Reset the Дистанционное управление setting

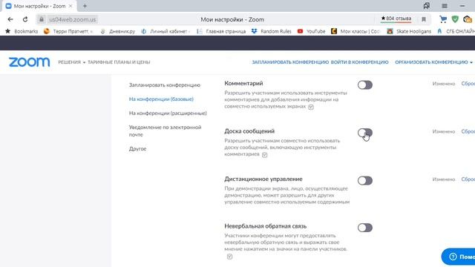468,179
